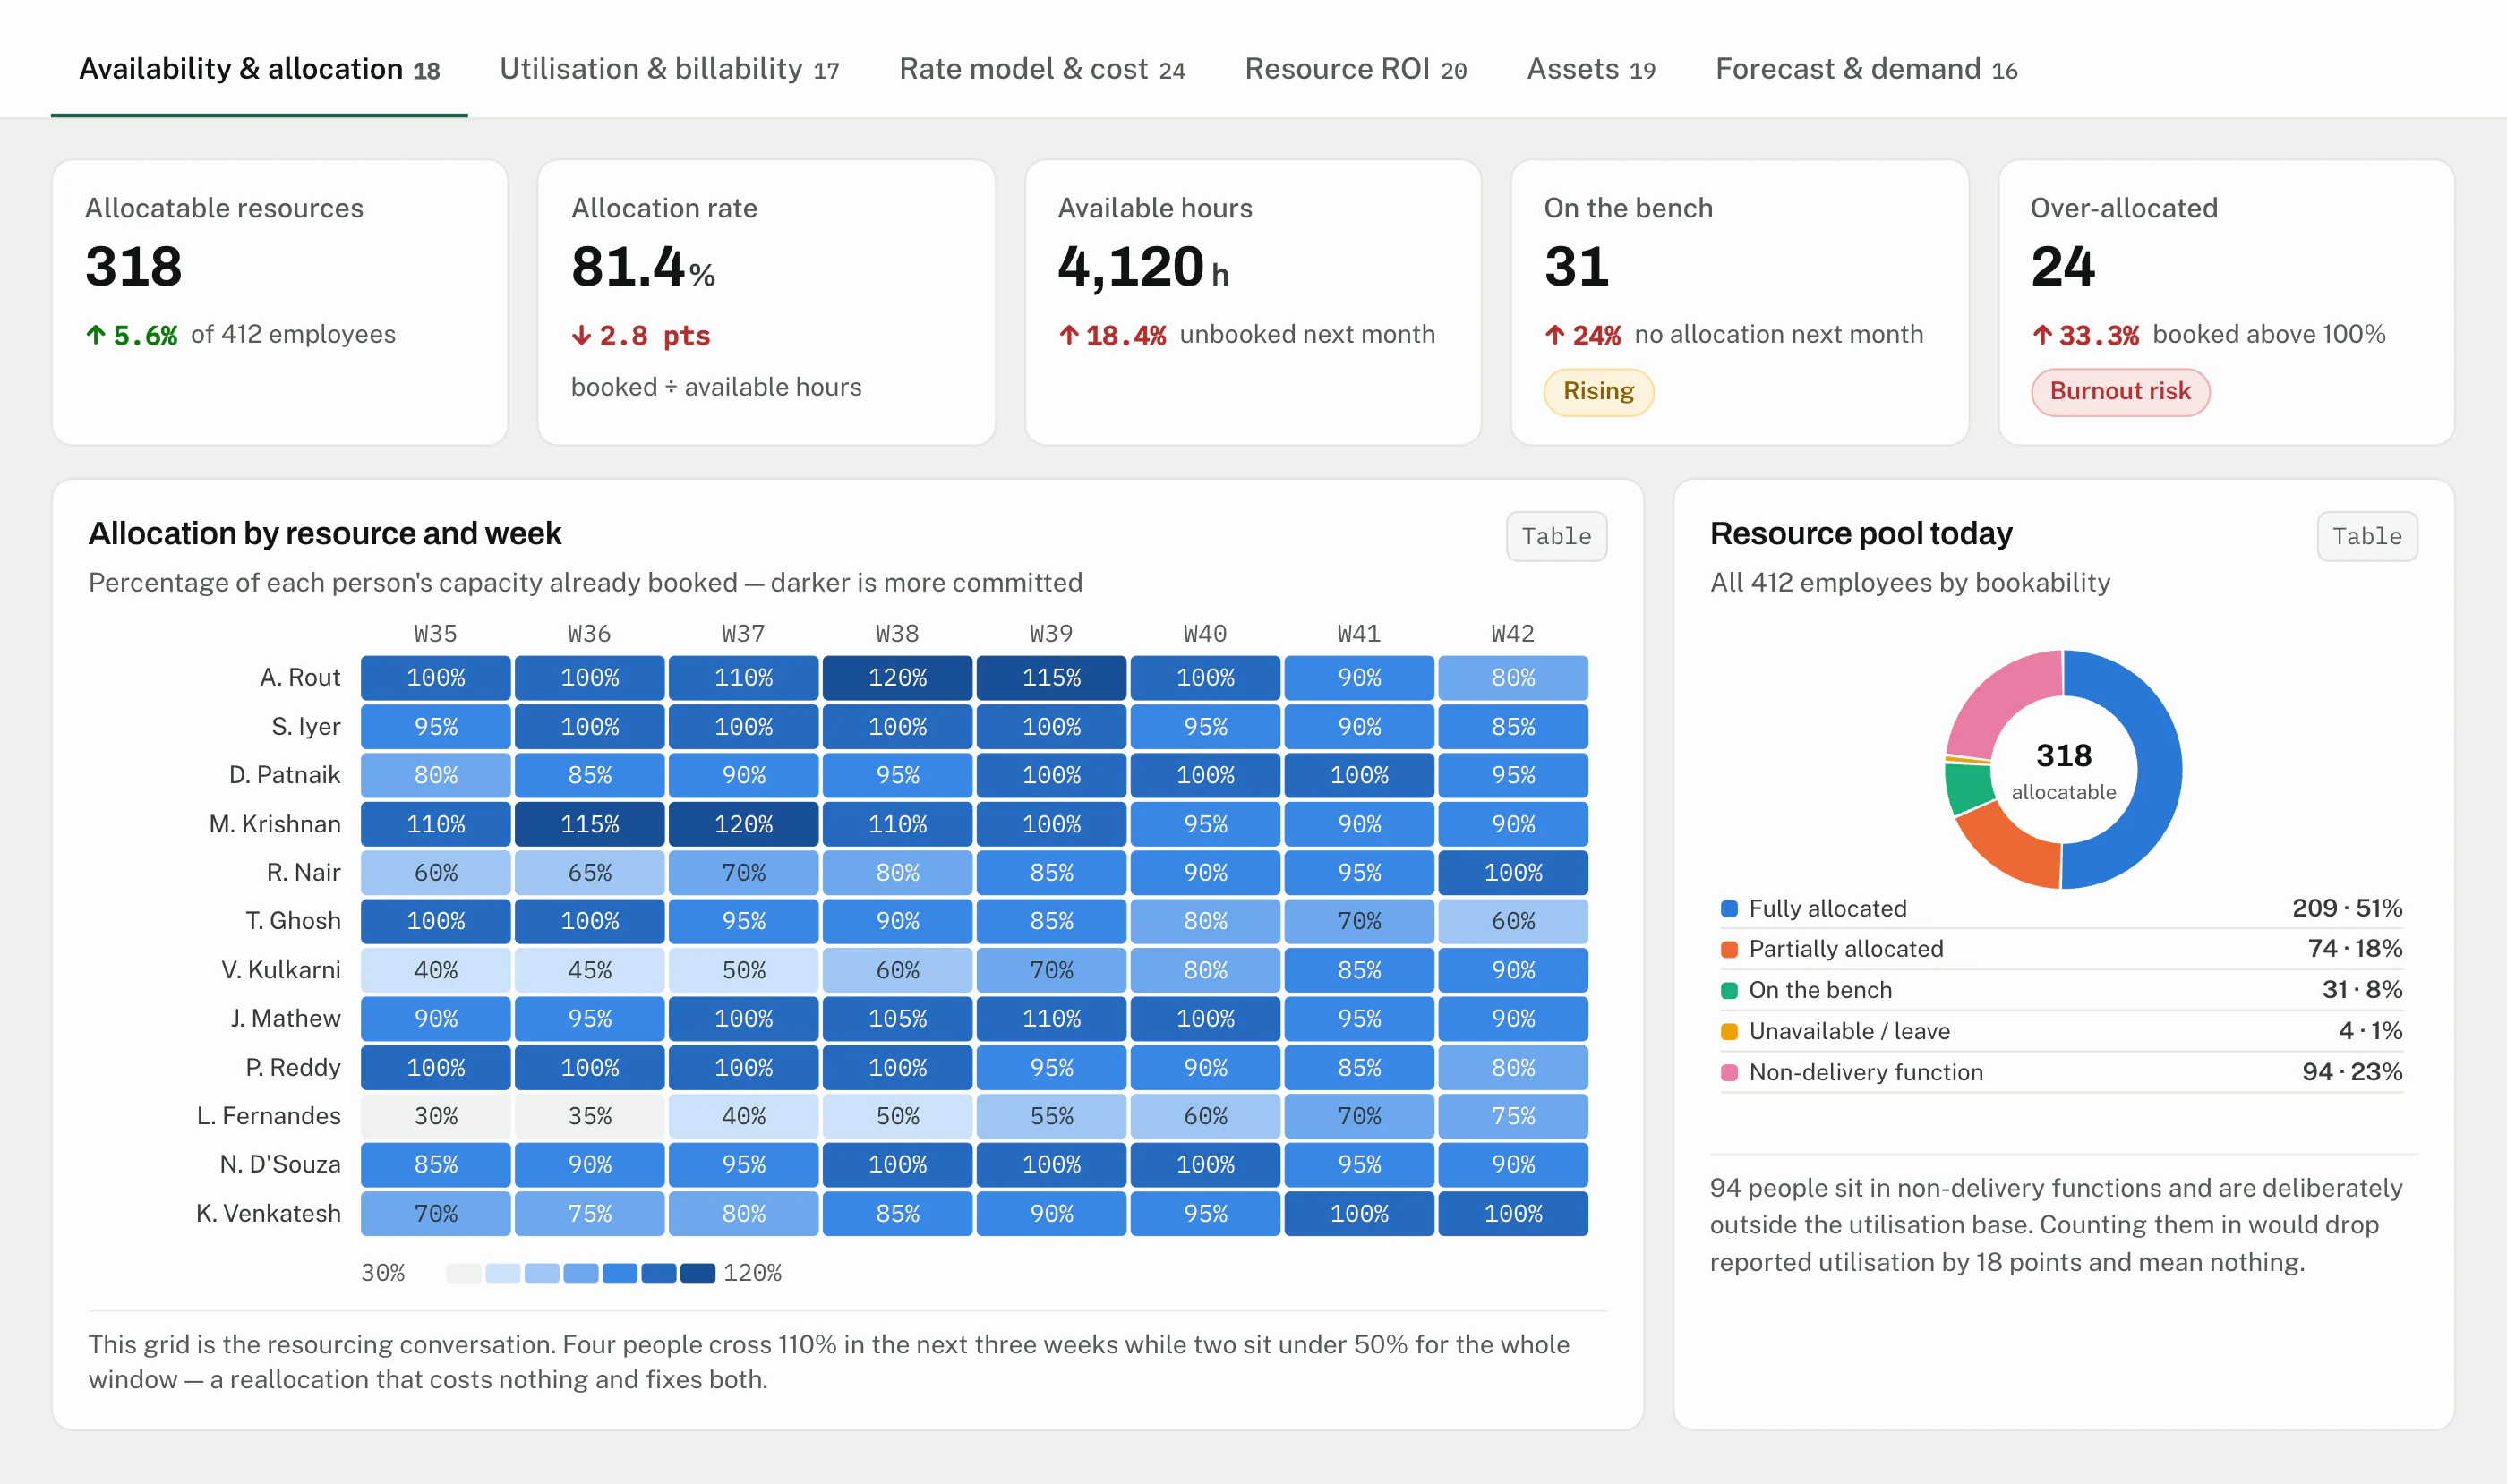Click A. Rout's W38 cell showing 120%
The height and width of the screenshot is (1484, 2507).
tap(897, 678)
